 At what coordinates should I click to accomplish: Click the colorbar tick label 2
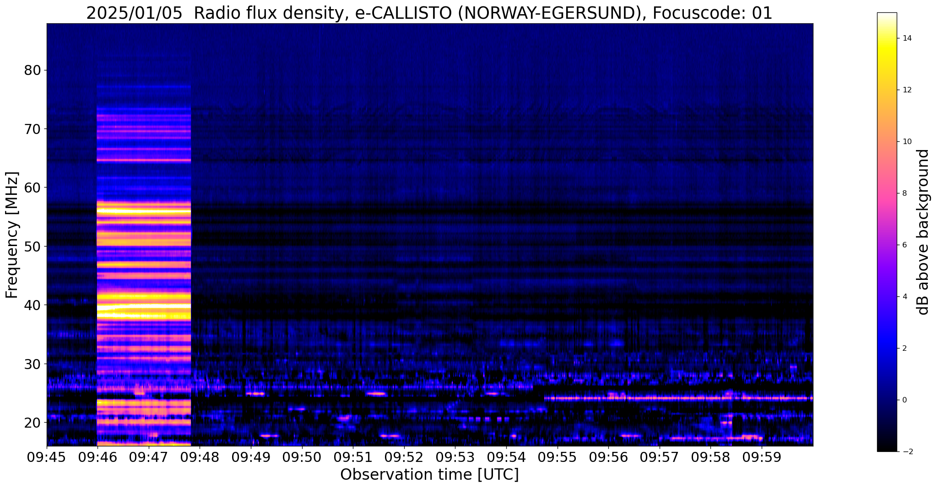[x=904, y=349]
